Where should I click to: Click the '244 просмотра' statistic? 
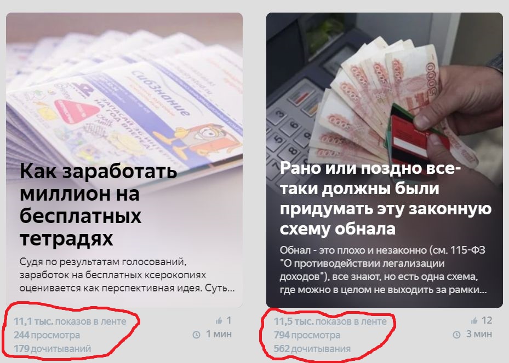(47, 335)
